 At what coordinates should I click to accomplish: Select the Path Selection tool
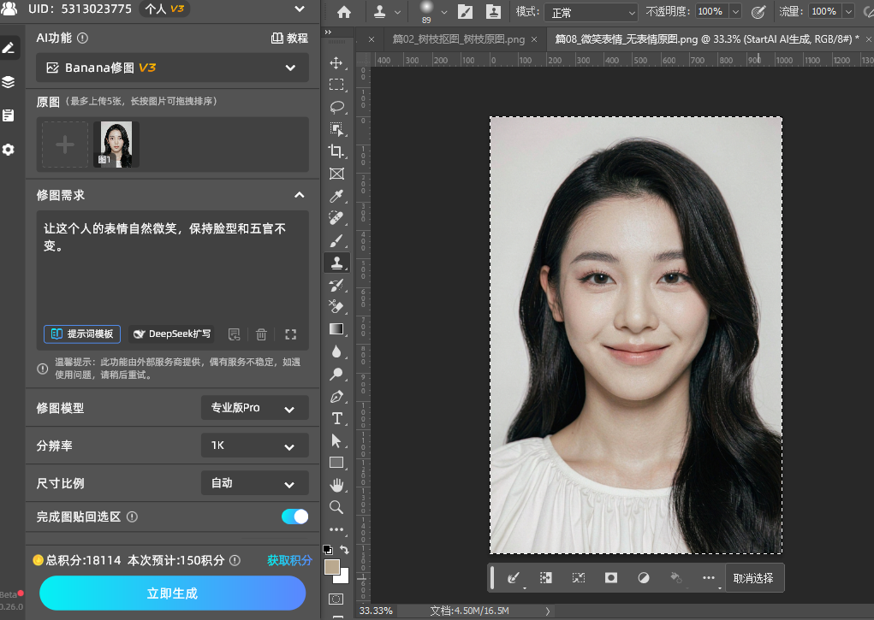coord(336,440)
